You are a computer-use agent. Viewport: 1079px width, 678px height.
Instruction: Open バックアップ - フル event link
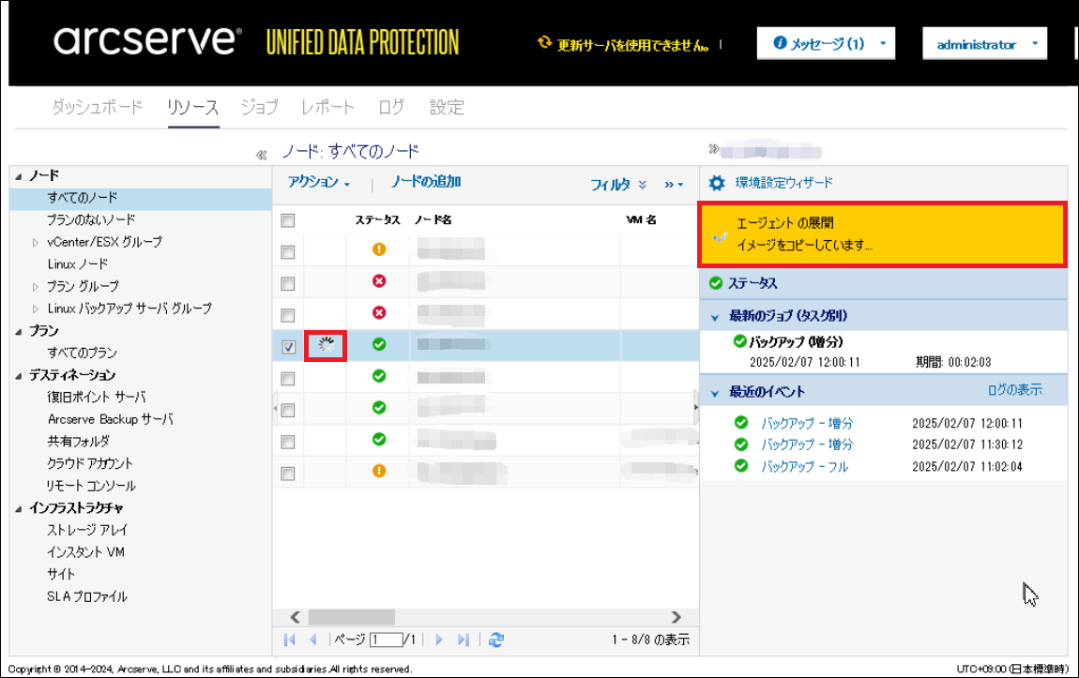(x=804, y=466)
